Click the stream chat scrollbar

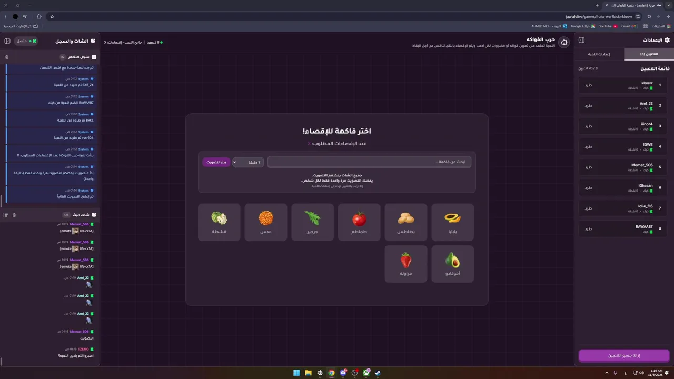click(2, 362)
